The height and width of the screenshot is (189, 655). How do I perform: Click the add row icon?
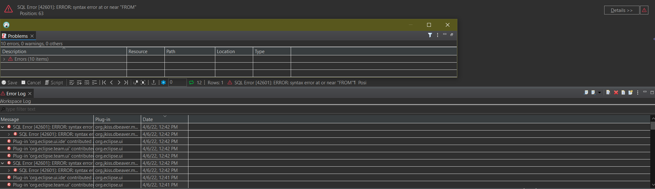(79, 83)
